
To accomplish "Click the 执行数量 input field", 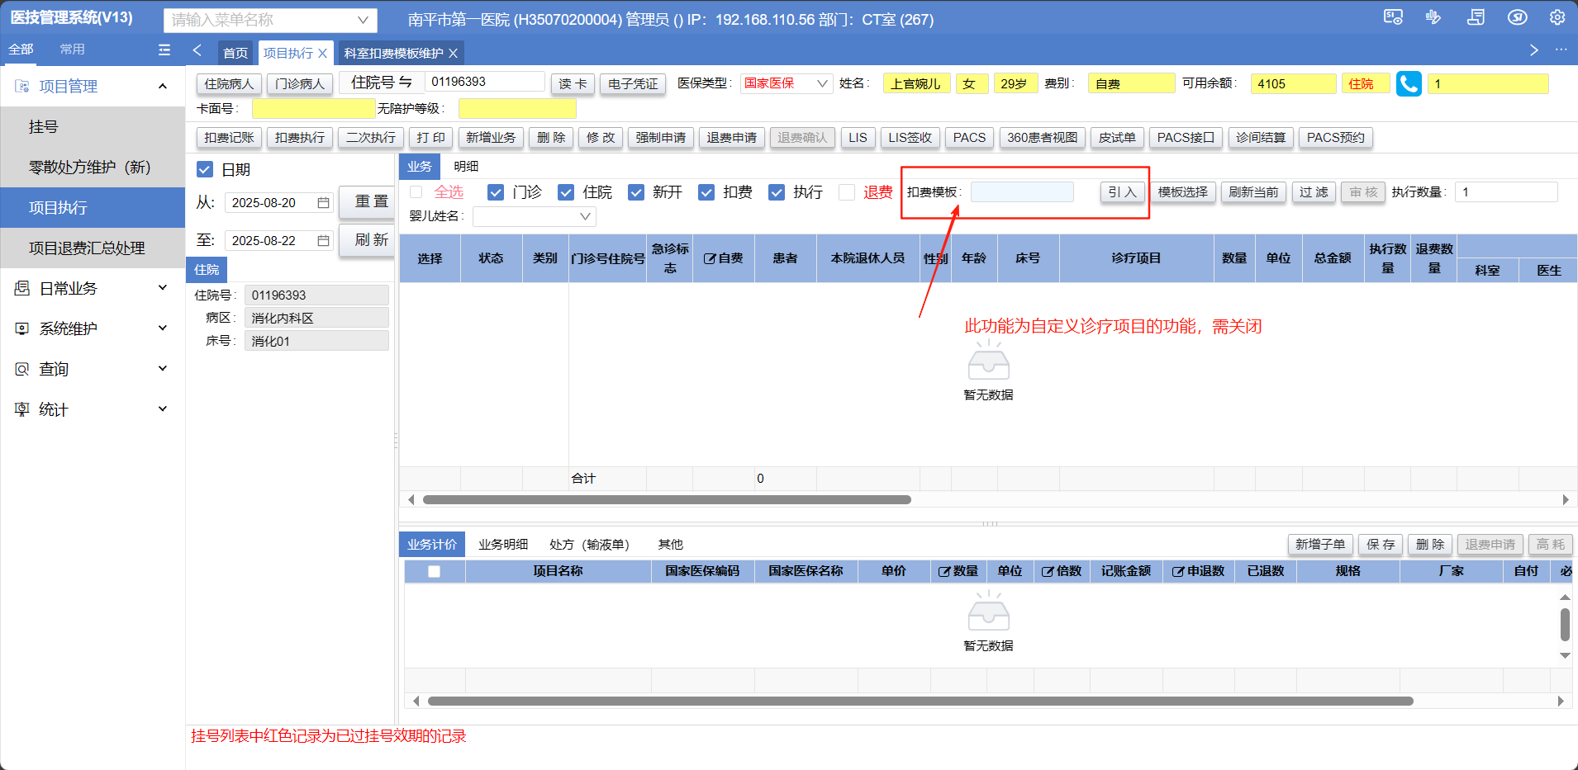I will tap(1506, 192).
